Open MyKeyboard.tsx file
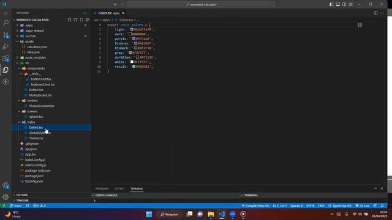This screenshot has height=220, width=392. click(x=40, y=95)
